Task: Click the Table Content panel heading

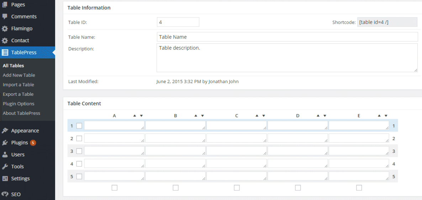Action: pos(84,104)
